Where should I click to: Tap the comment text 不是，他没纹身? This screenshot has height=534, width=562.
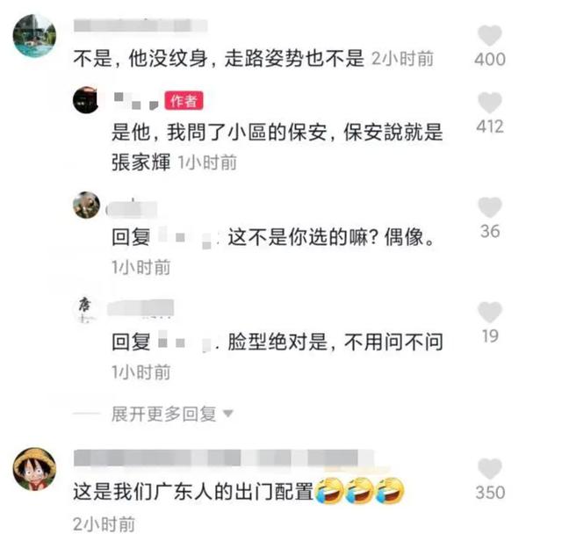click(219, 59)
